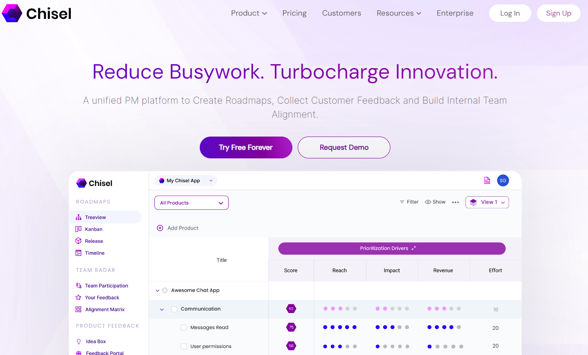Click the Your Feedback star icon

78,297
